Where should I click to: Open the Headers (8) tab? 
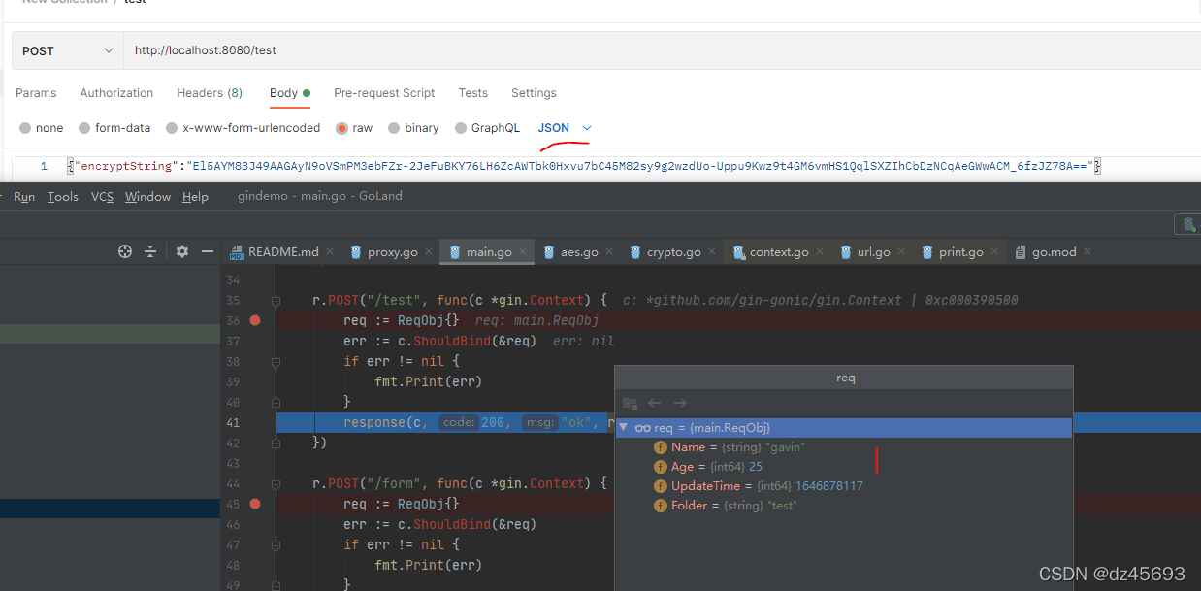tap(209, 93)
